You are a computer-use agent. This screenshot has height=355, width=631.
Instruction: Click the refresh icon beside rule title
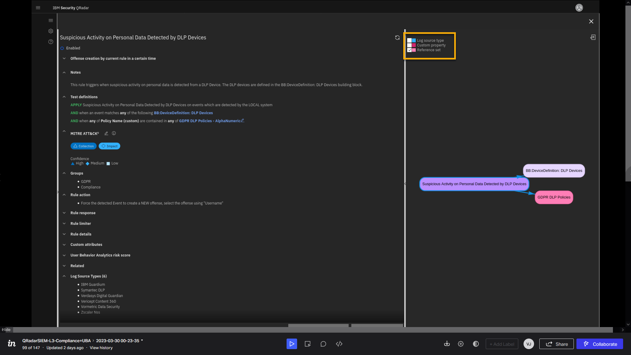click(x=397, y=38)
